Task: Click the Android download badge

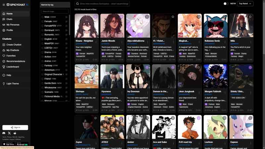Action: (22, 144)
